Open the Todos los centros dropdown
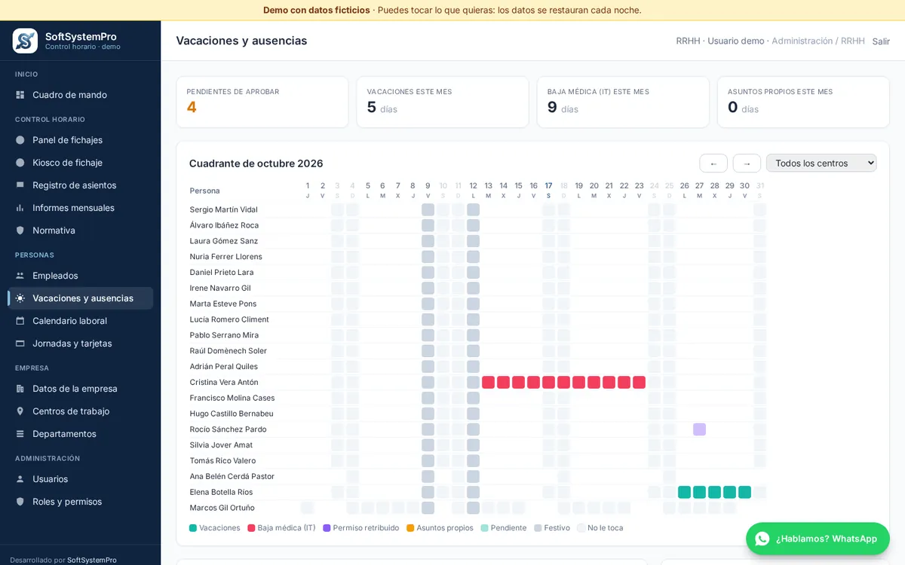Screen dimensions: 905x565 click(821, 163)
